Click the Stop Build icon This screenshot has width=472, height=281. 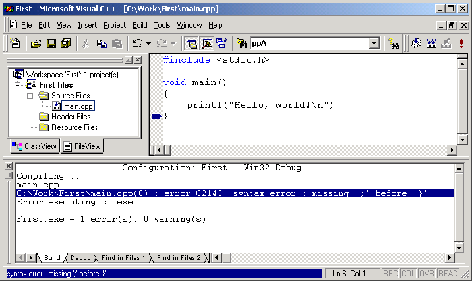446,44
